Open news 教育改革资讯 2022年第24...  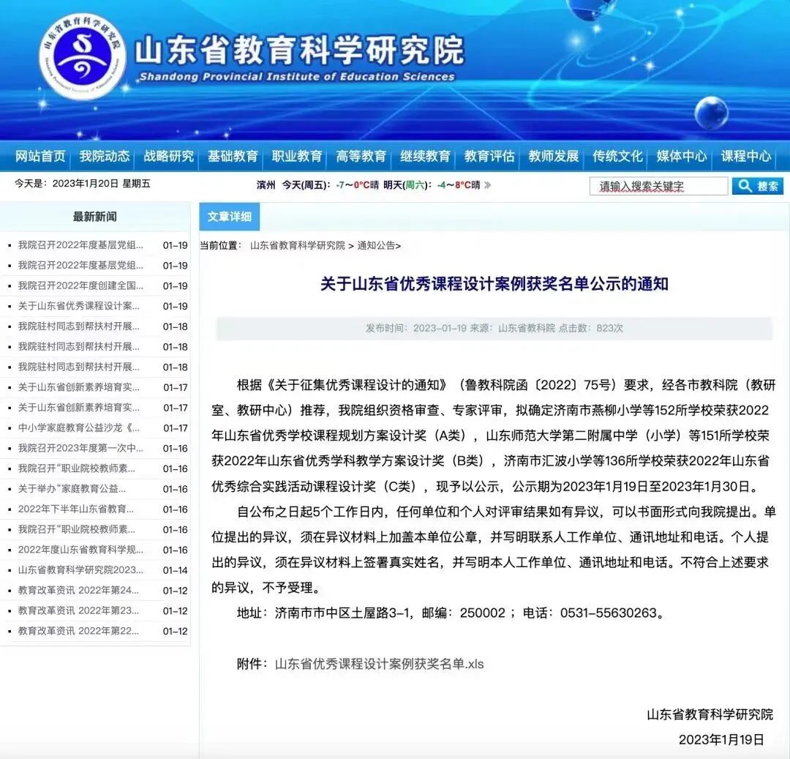[x=78, y=590]
